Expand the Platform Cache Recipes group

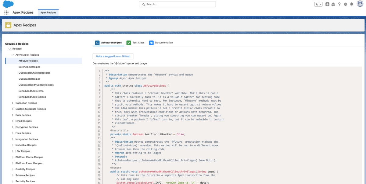[x=13, y=157]
